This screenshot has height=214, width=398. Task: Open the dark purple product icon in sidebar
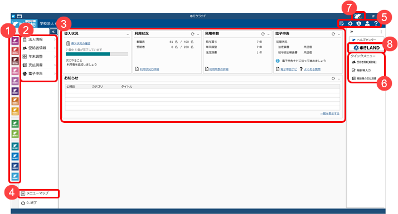[15, 91]
